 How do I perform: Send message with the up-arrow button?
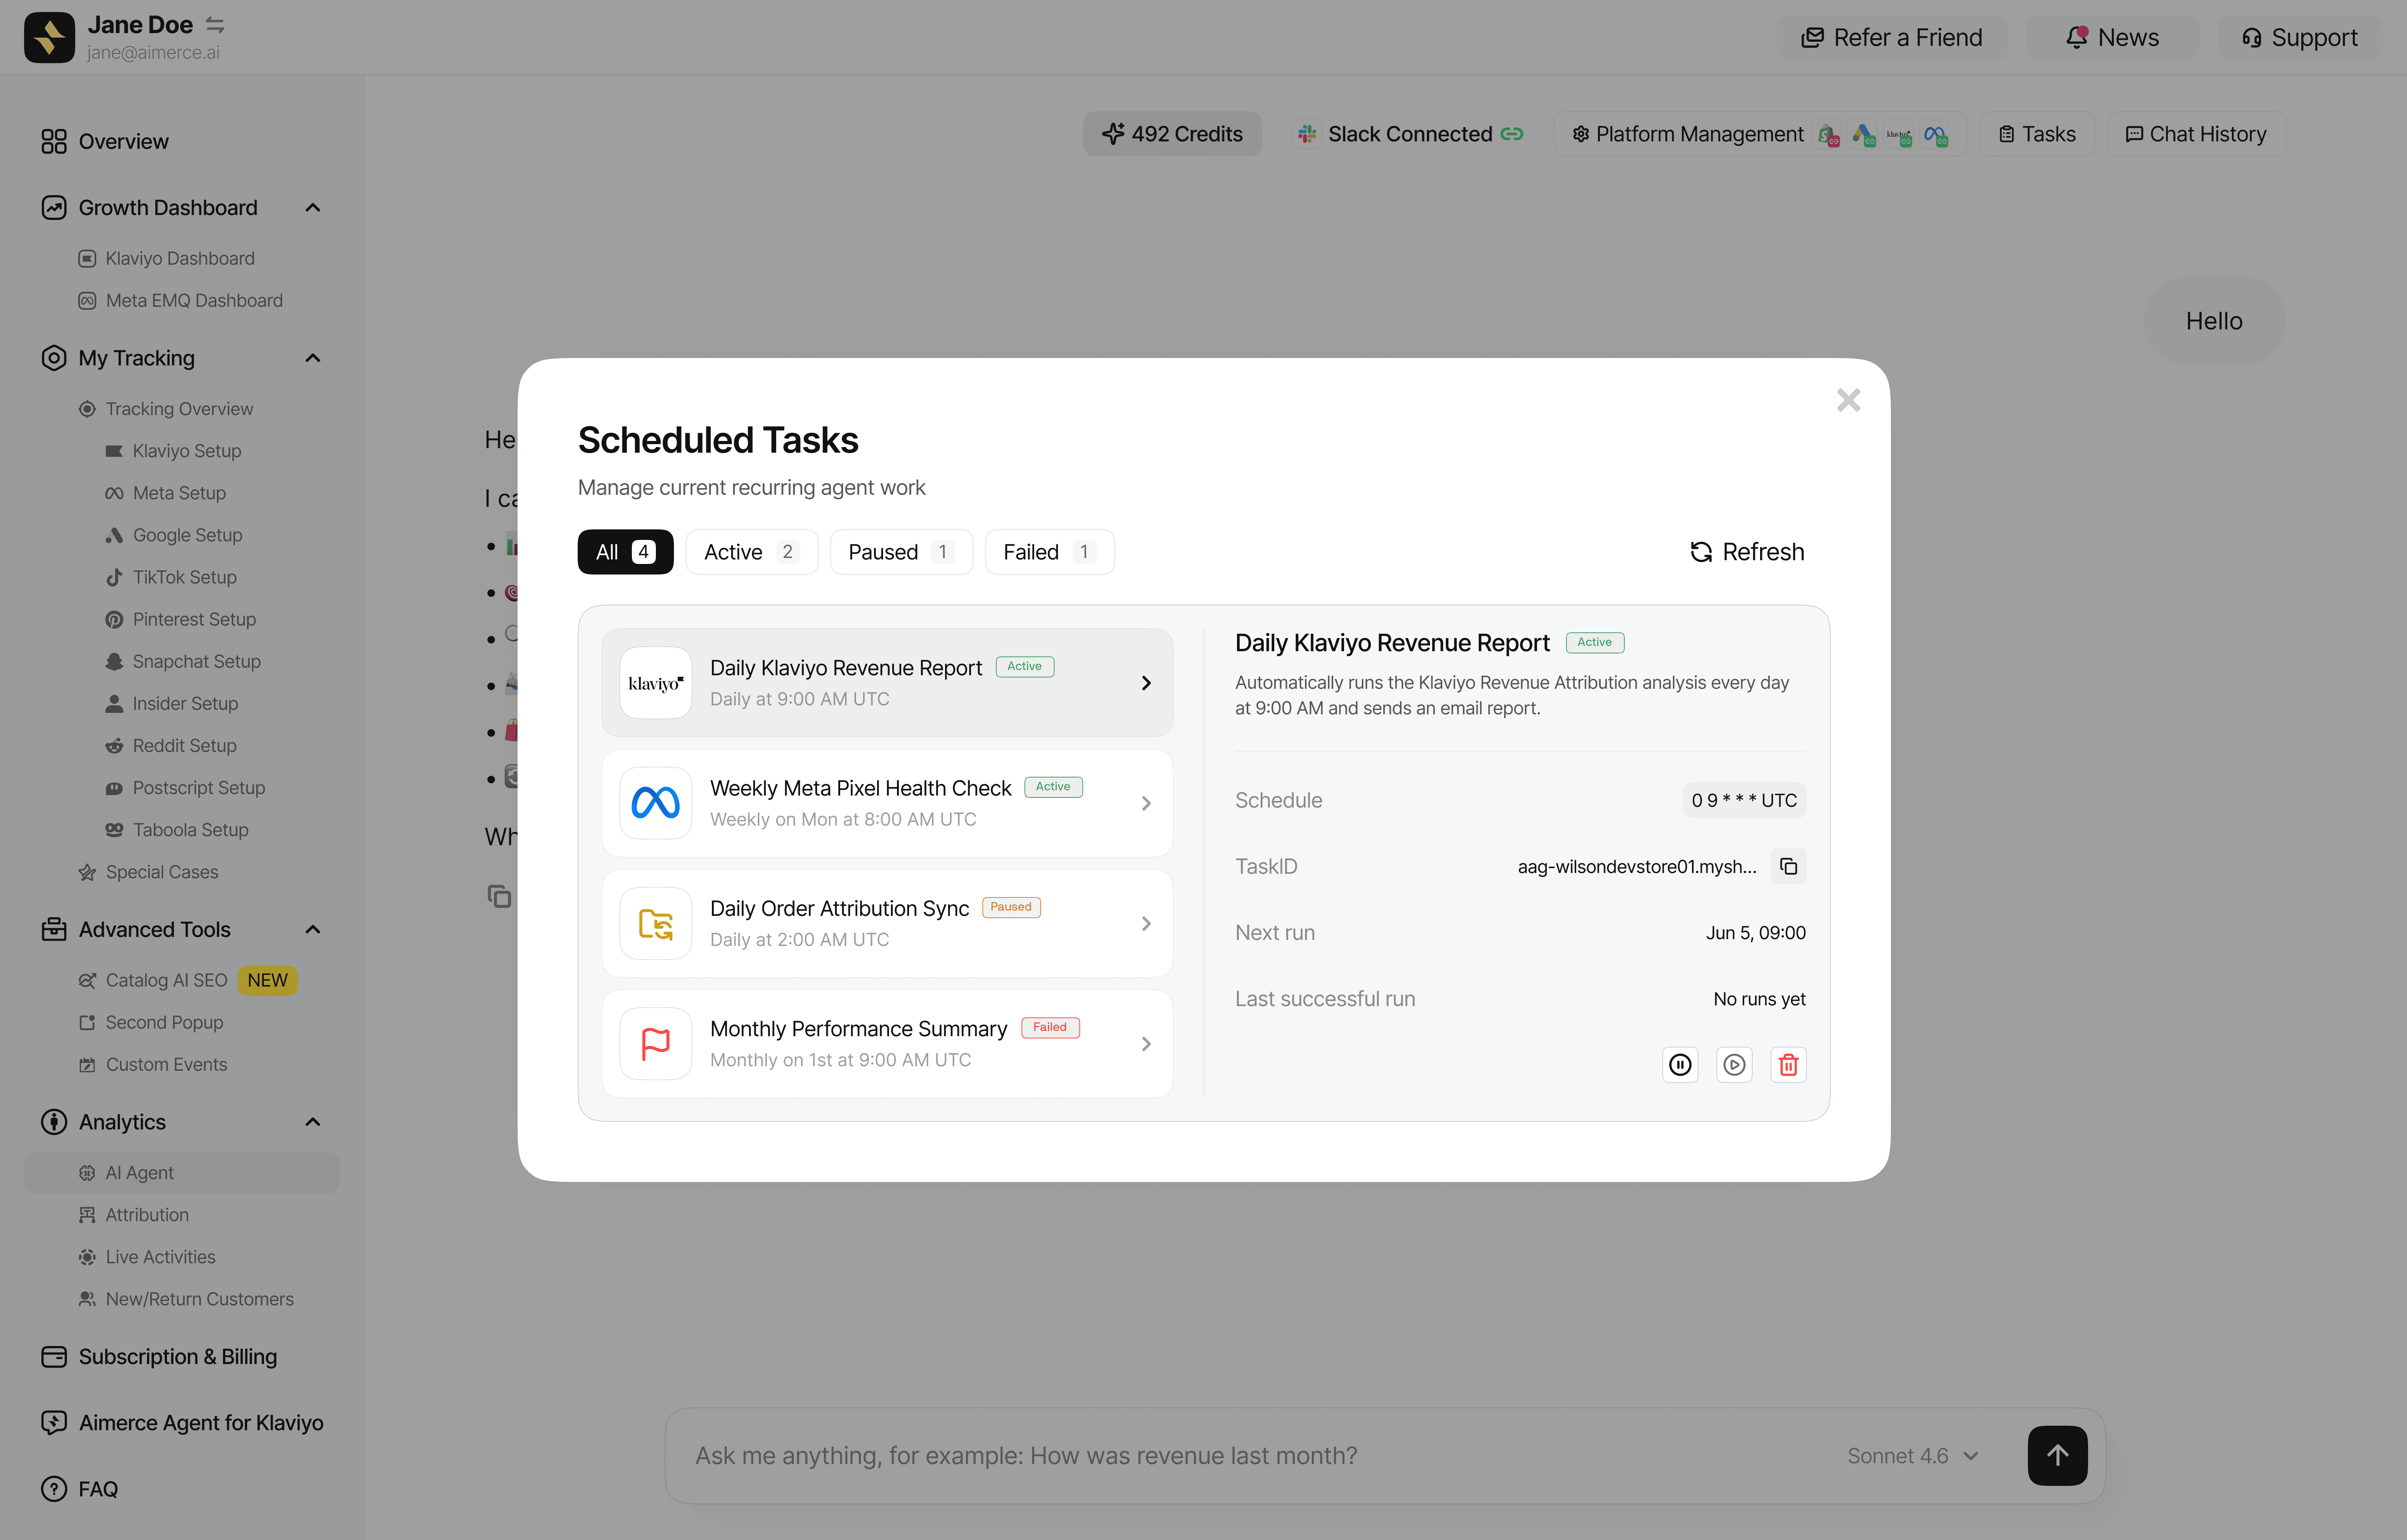coord(2057,1456)
